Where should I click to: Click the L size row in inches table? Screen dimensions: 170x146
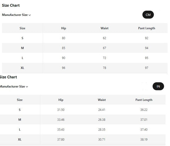click(83, 129)
